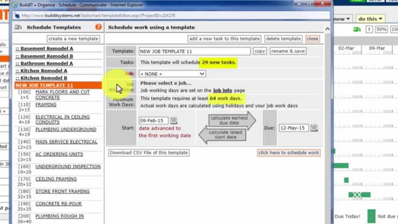
Task: Open 'UNDERGROUND INSPECTION' task link
Action: [68, 166]
